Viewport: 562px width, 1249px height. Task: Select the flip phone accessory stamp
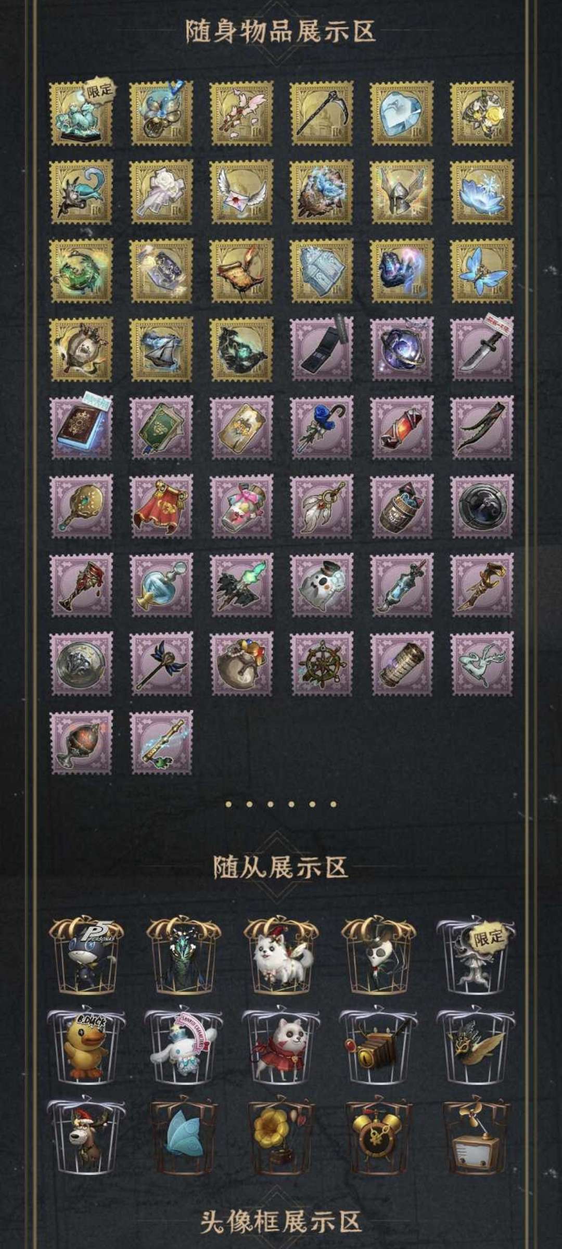(322, 349)
